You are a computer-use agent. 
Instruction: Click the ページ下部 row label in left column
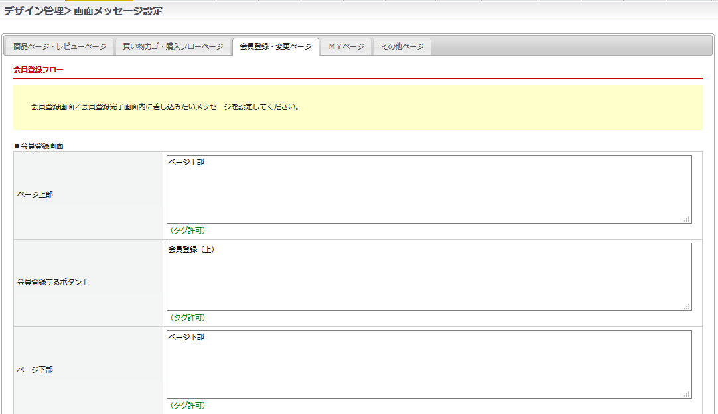35,370
